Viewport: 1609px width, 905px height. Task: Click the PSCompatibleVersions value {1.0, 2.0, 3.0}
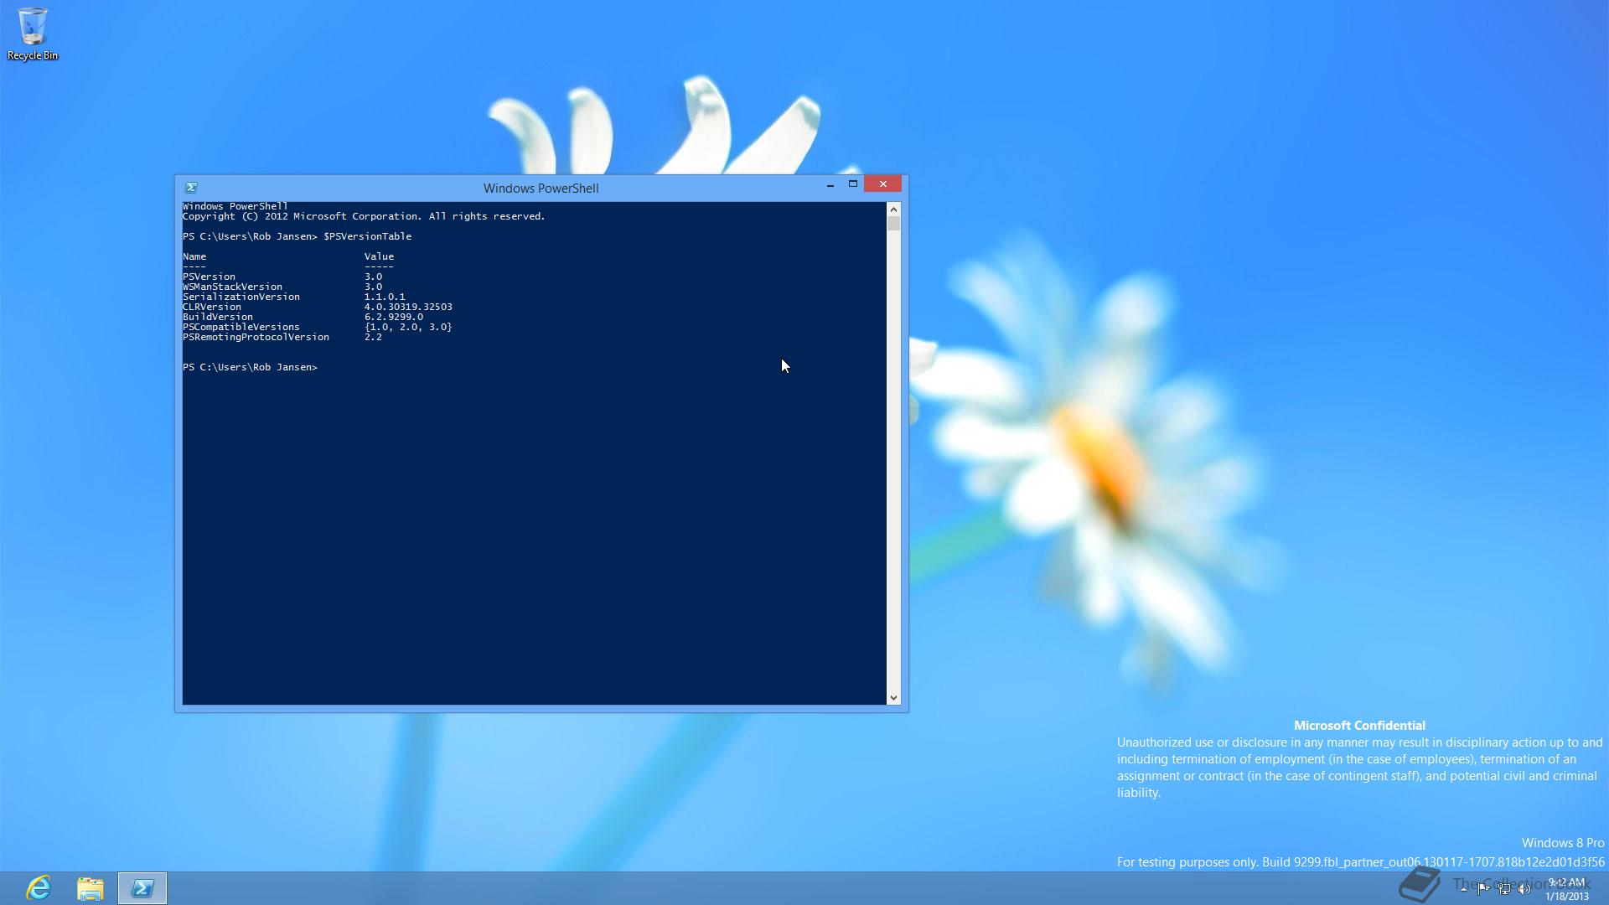(x=408, y=328)
